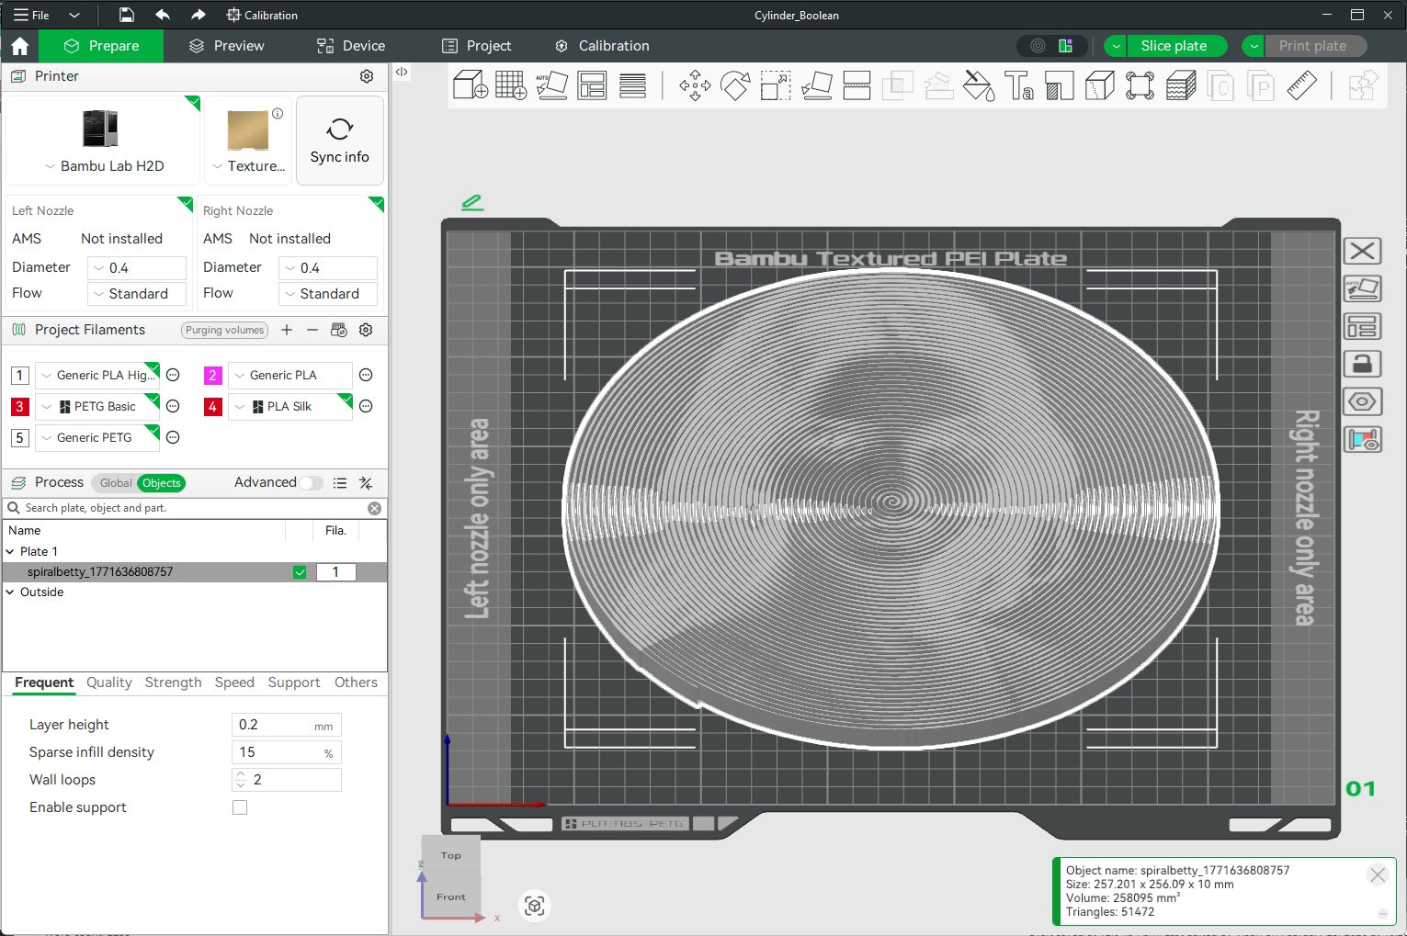Check the Enable support checkbox

[x=240, y=807]
